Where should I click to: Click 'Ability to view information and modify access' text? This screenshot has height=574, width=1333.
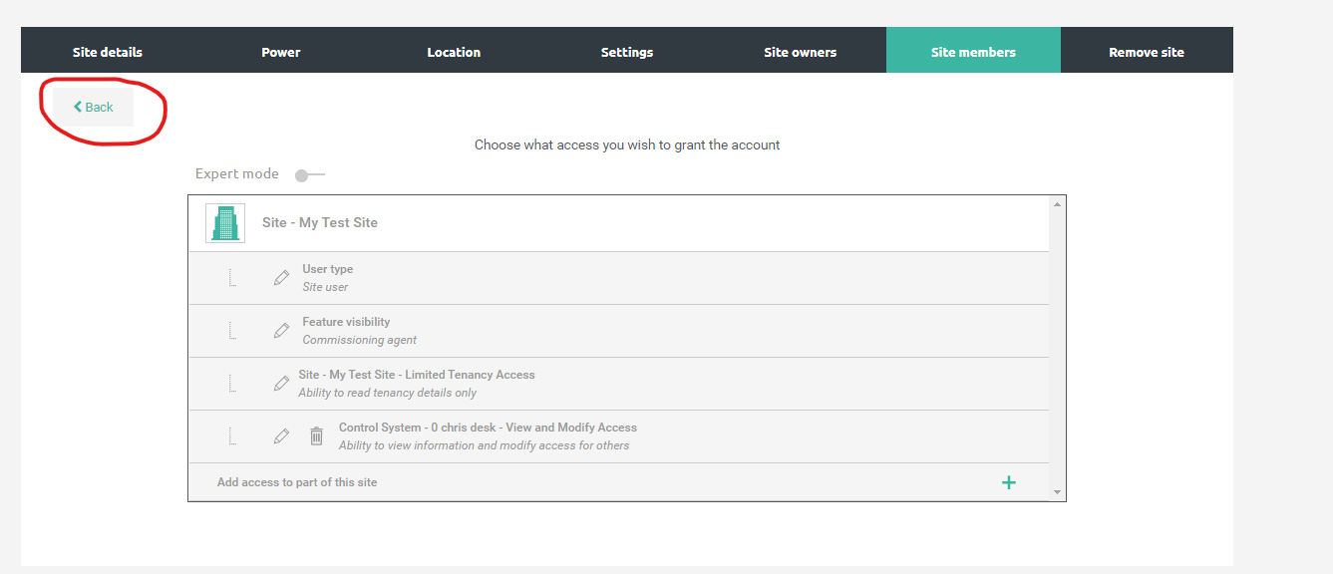click(484, 445)
